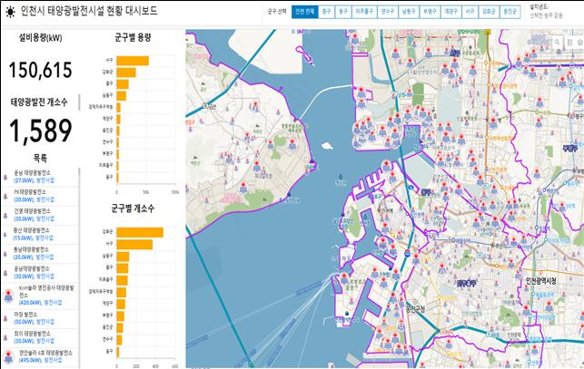Click the 강화군 bar in 군구별 개소수 chart
This screenshot has height=369, width=584.
pyautogui.click(x=139, y=232)
